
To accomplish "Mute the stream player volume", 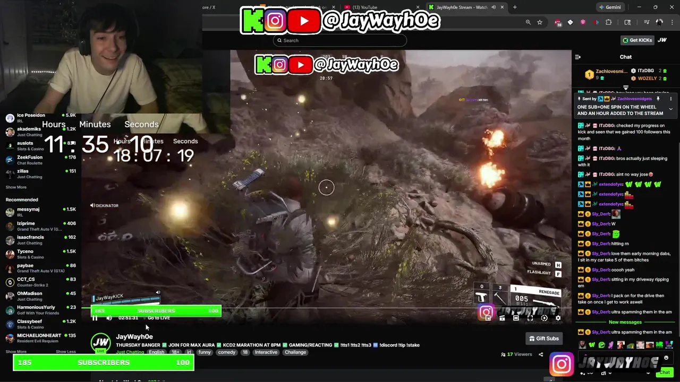I will tap(109, 318).
